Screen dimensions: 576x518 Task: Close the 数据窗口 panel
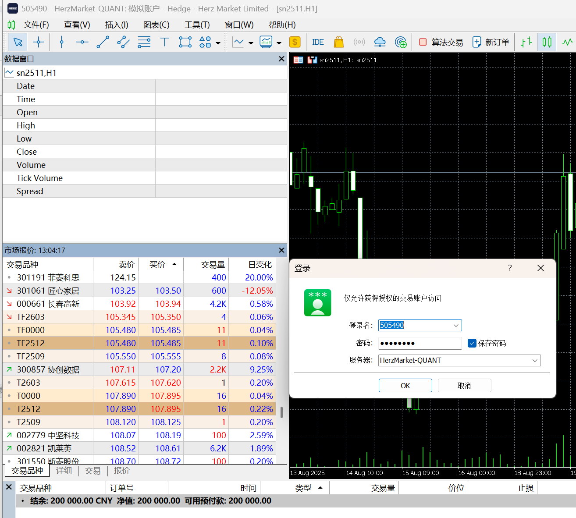click(x=281, y=59)
